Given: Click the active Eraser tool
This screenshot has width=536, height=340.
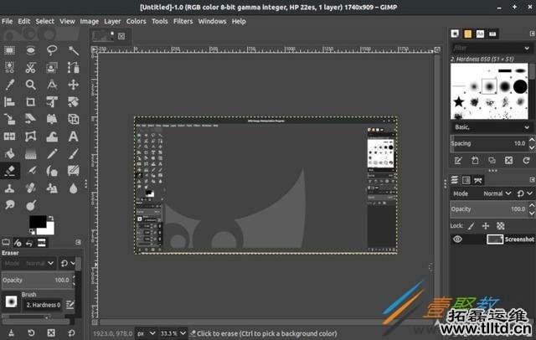Looking at the screenshot, I should [x=9, y=171].
